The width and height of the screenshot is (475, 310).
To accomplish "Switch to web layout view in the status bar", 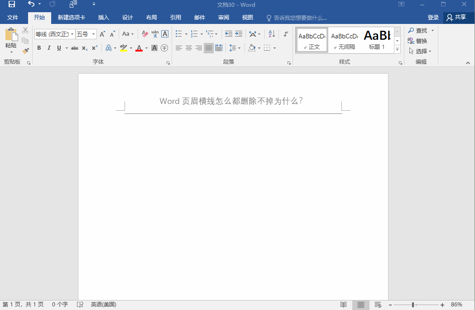I will click(378, 305).
